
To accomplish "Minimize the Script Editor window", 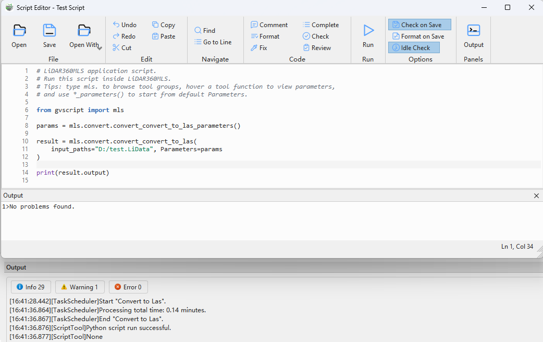I will [484, 7].
